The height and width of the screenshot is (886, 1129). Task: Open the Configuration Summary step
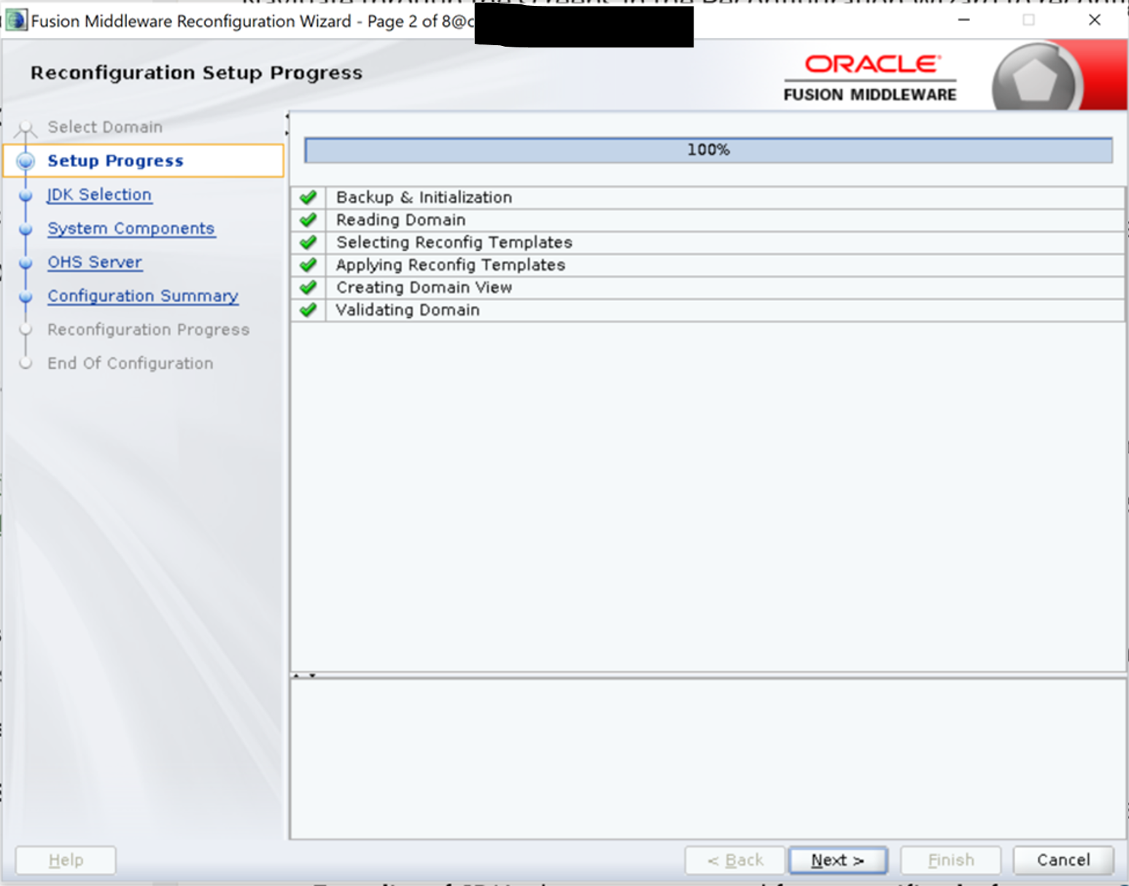tap(143, 296)
